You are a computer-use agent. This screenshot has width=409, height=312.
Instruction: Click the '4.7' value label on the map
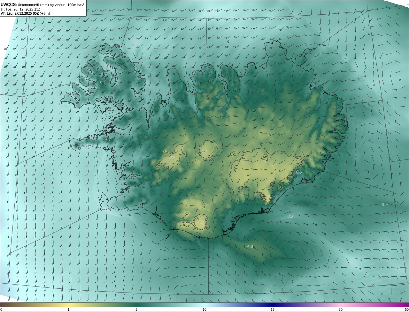click(x=108, y=139)
